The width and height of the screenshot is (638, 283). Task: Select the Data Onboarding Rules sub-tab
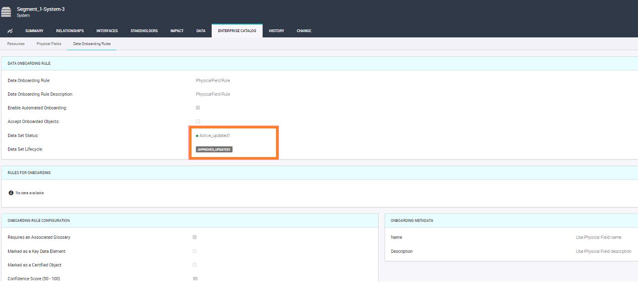(92, 44)
